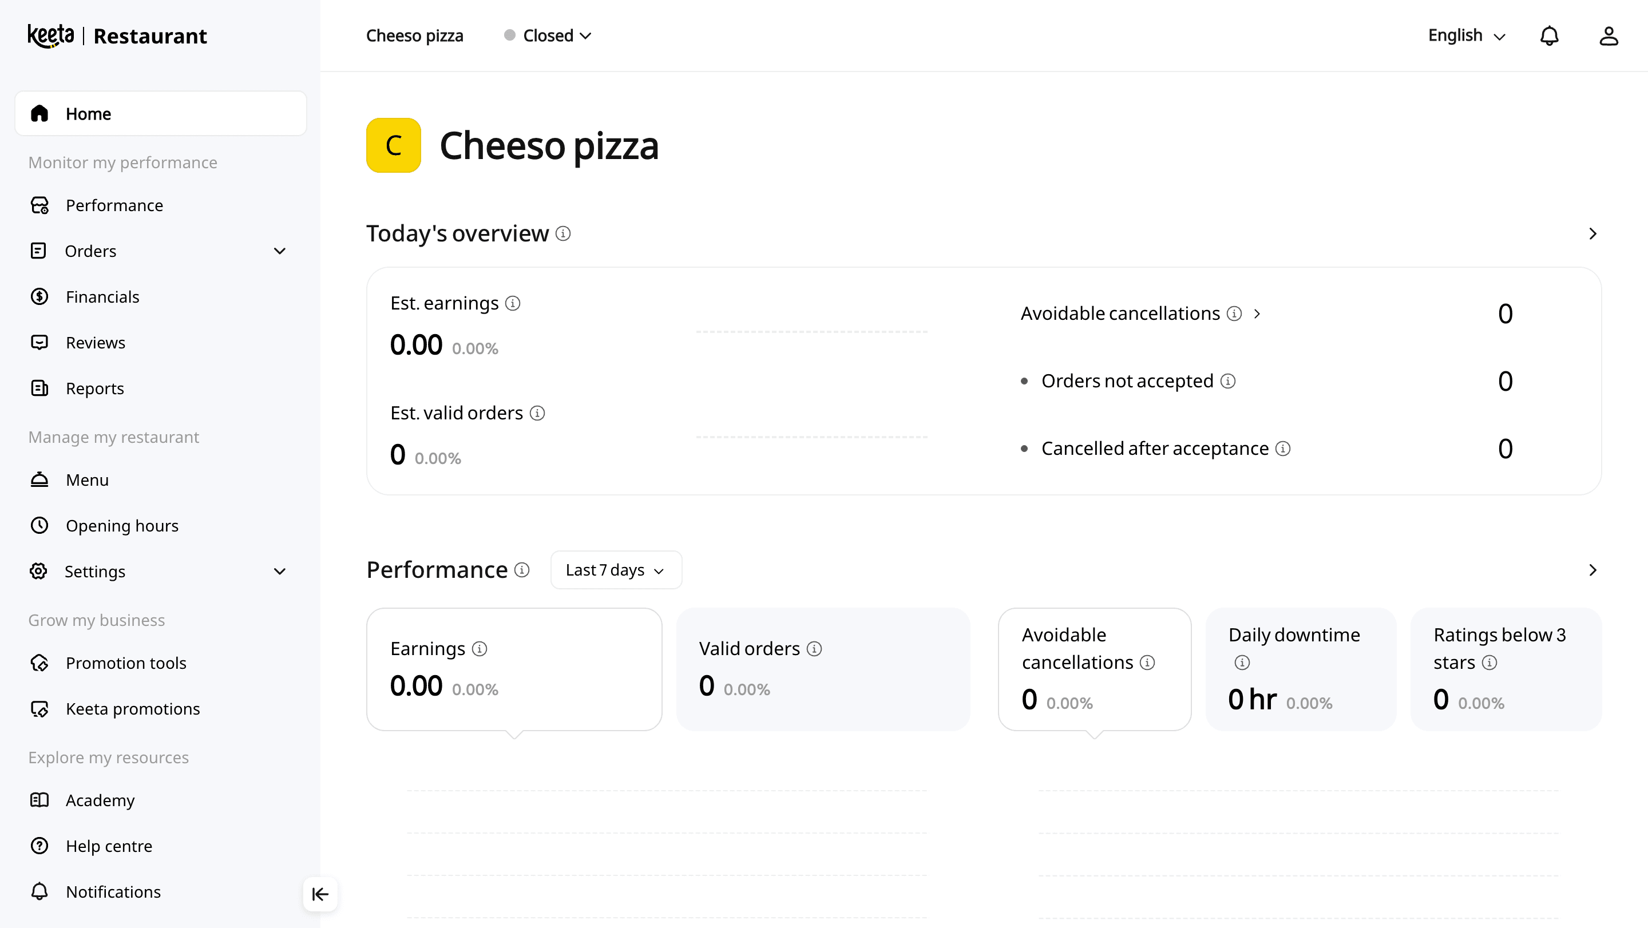Click the notification bell icon in header

coord(1549,36)
